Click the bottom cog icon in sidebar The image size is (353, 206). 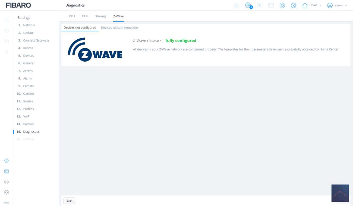[7, 192]
